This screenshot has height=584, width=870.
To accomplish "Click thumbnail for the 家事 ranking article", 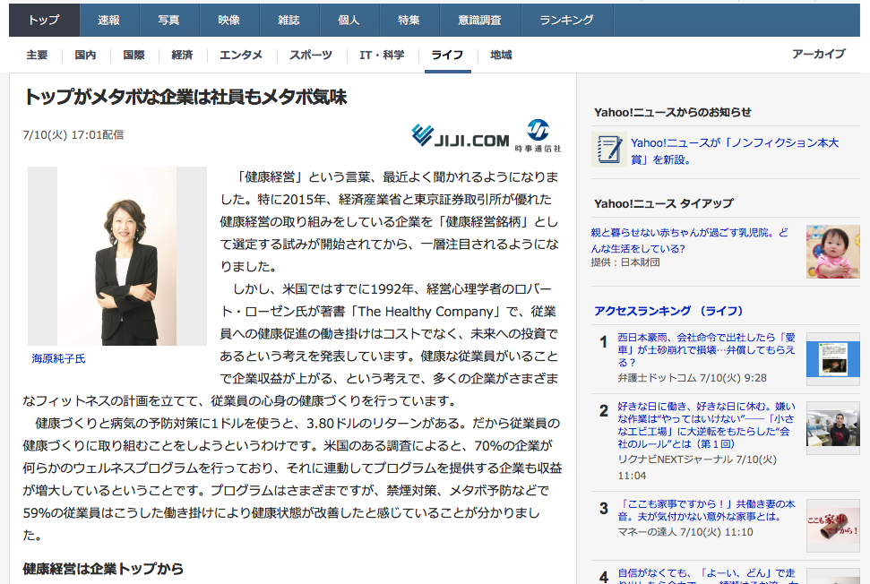I will click(x=833, y=526).
